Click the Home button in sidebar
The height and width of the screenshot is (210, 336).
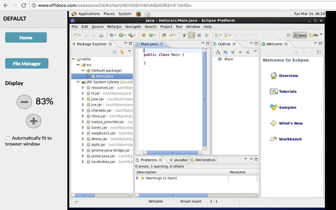click(26, 37)
